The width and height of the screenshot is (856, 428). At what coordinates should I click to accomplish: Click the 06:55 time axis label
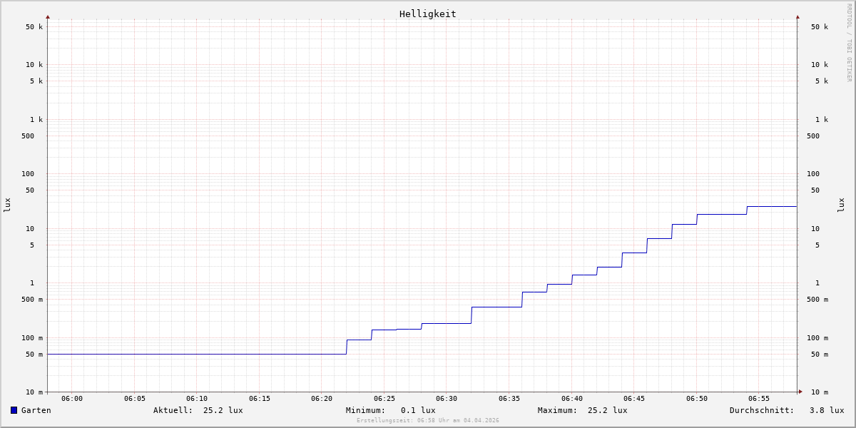pos(759,399)
